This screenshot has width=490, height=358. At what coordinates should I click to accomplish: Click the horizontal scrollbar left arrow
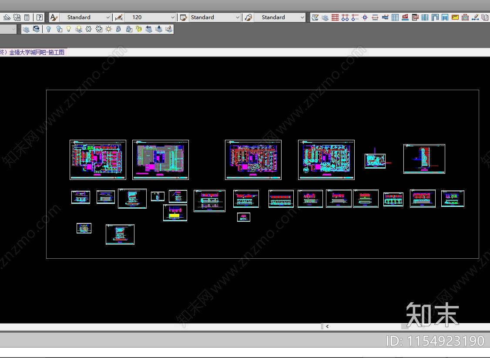point(327,326)
